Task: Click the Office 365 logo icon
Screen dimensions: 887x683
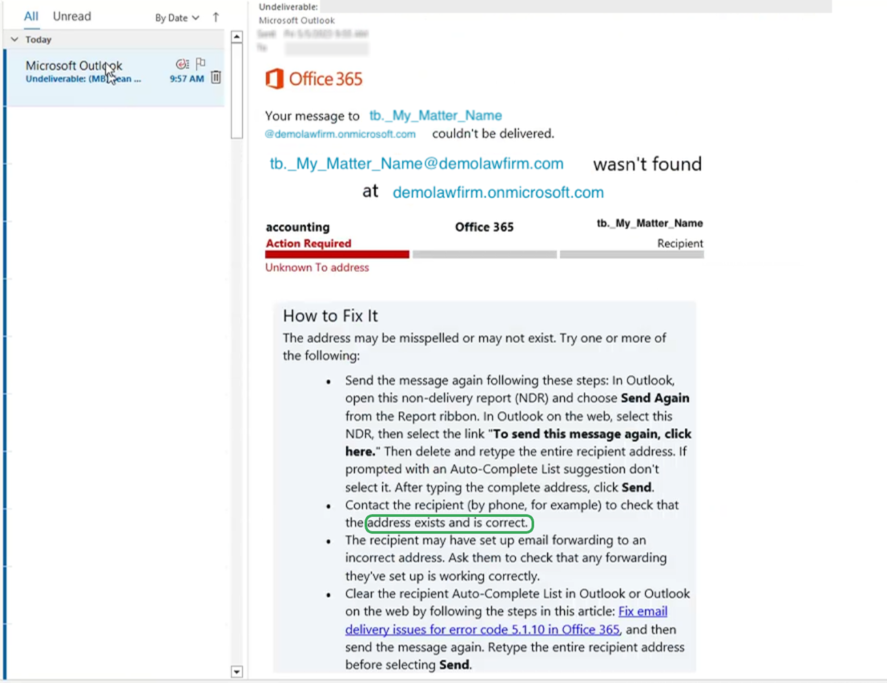Action: 274,79
